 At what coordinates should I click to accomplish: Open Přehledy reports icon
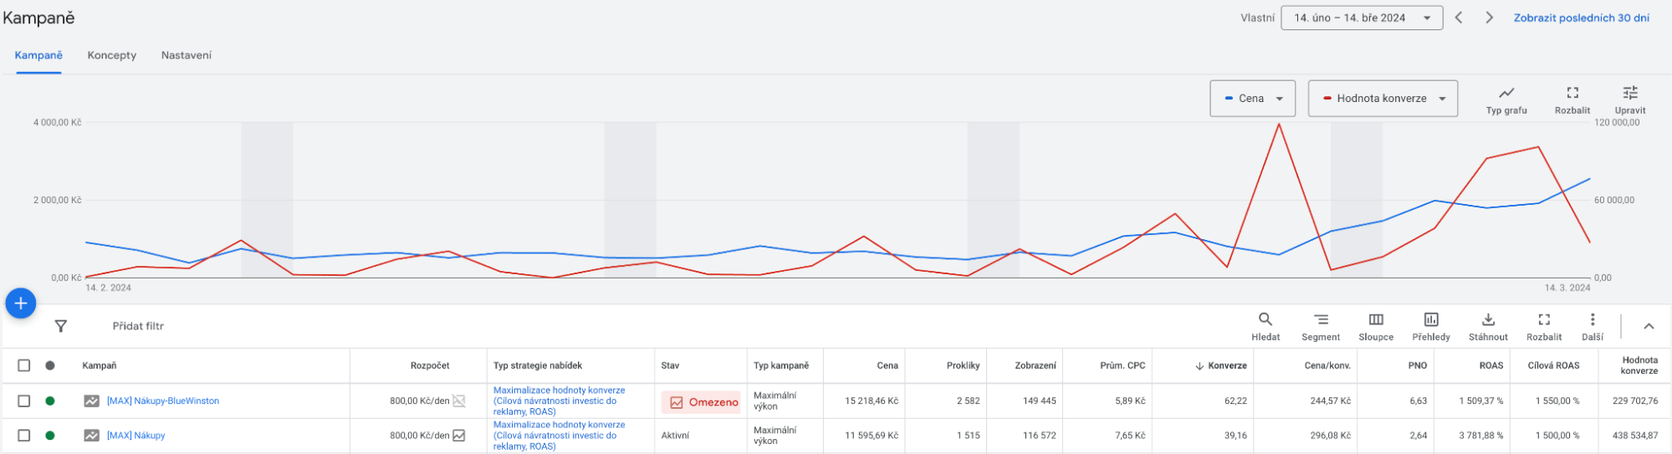coord(1430,319)
